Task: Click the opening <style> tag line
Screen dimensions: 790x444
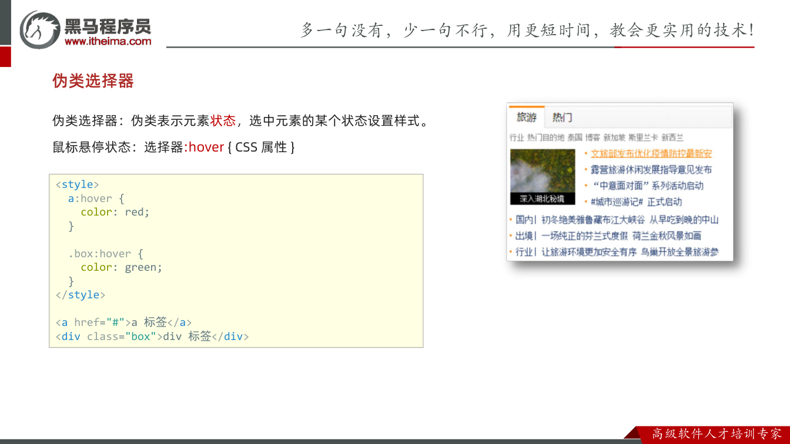Action: click(x=78, y=184)
